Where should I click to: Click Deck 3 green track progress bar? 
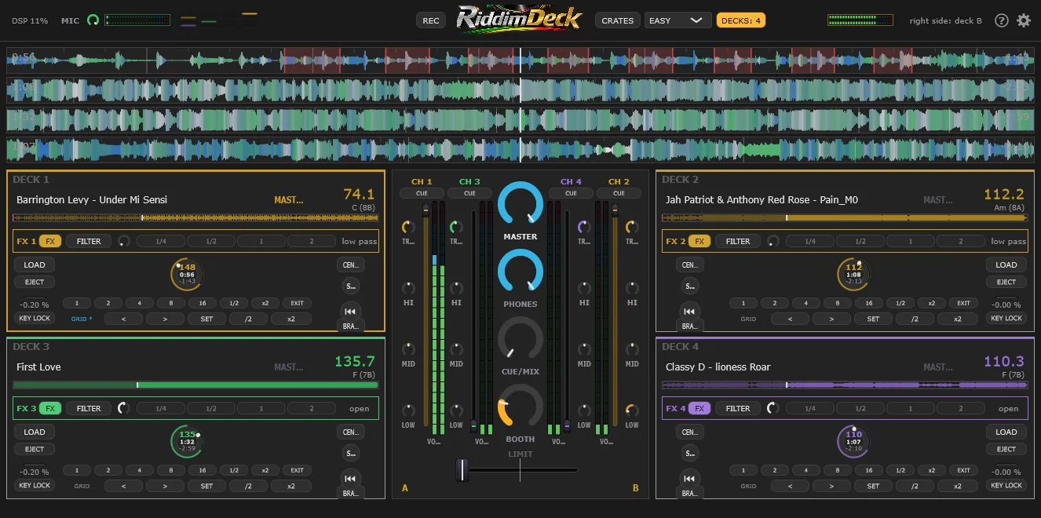click(195, 385)
